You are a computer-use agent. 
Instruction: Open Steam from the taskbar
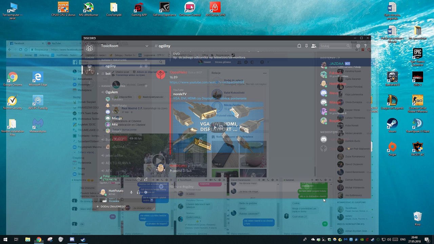83,239
